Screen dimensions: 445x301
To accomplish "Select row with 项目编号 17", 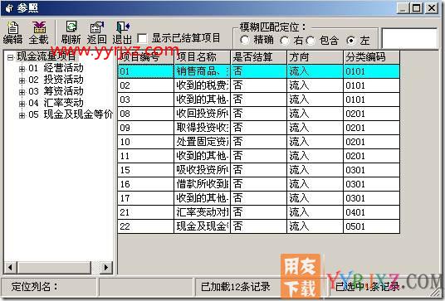I will click(258, 198).
